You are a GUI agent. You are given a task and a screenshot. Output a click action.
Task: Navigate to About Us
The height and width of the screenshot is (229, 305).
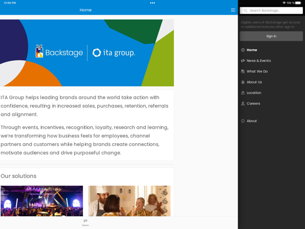tap(254, 82)
